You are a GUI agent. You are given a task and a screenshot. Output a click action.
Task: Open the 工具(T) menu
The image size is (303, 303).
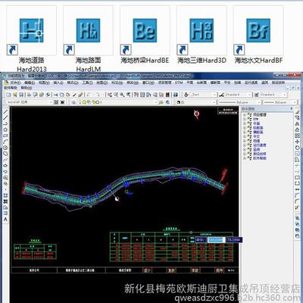point(87,83)
